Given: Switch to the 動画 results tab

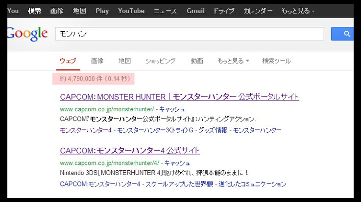Looking at the screenshot, I should pyautogui.click(x=197, y=61).
